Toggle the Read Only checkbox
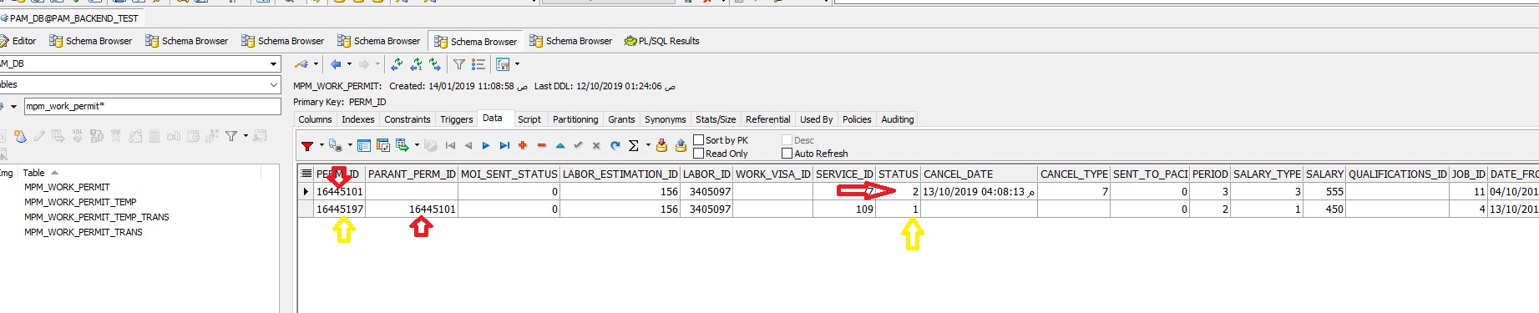Viewport: 1539px width, 313px height. pos(699,154)
